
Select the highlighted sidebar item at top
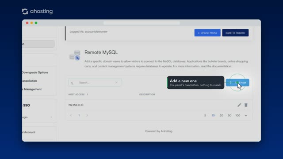(38, 44)
